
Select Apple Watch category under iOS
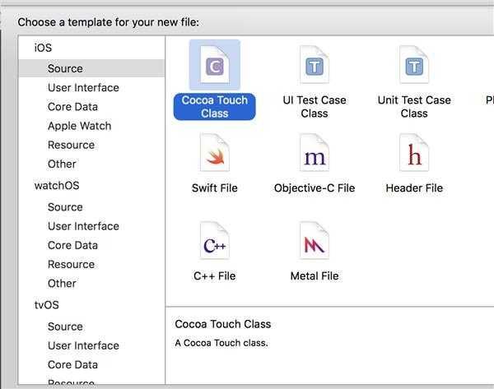tap(79, 126)
